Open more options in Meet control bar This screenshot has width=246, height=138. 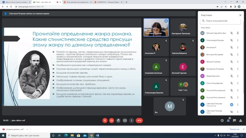pos(131,120)
